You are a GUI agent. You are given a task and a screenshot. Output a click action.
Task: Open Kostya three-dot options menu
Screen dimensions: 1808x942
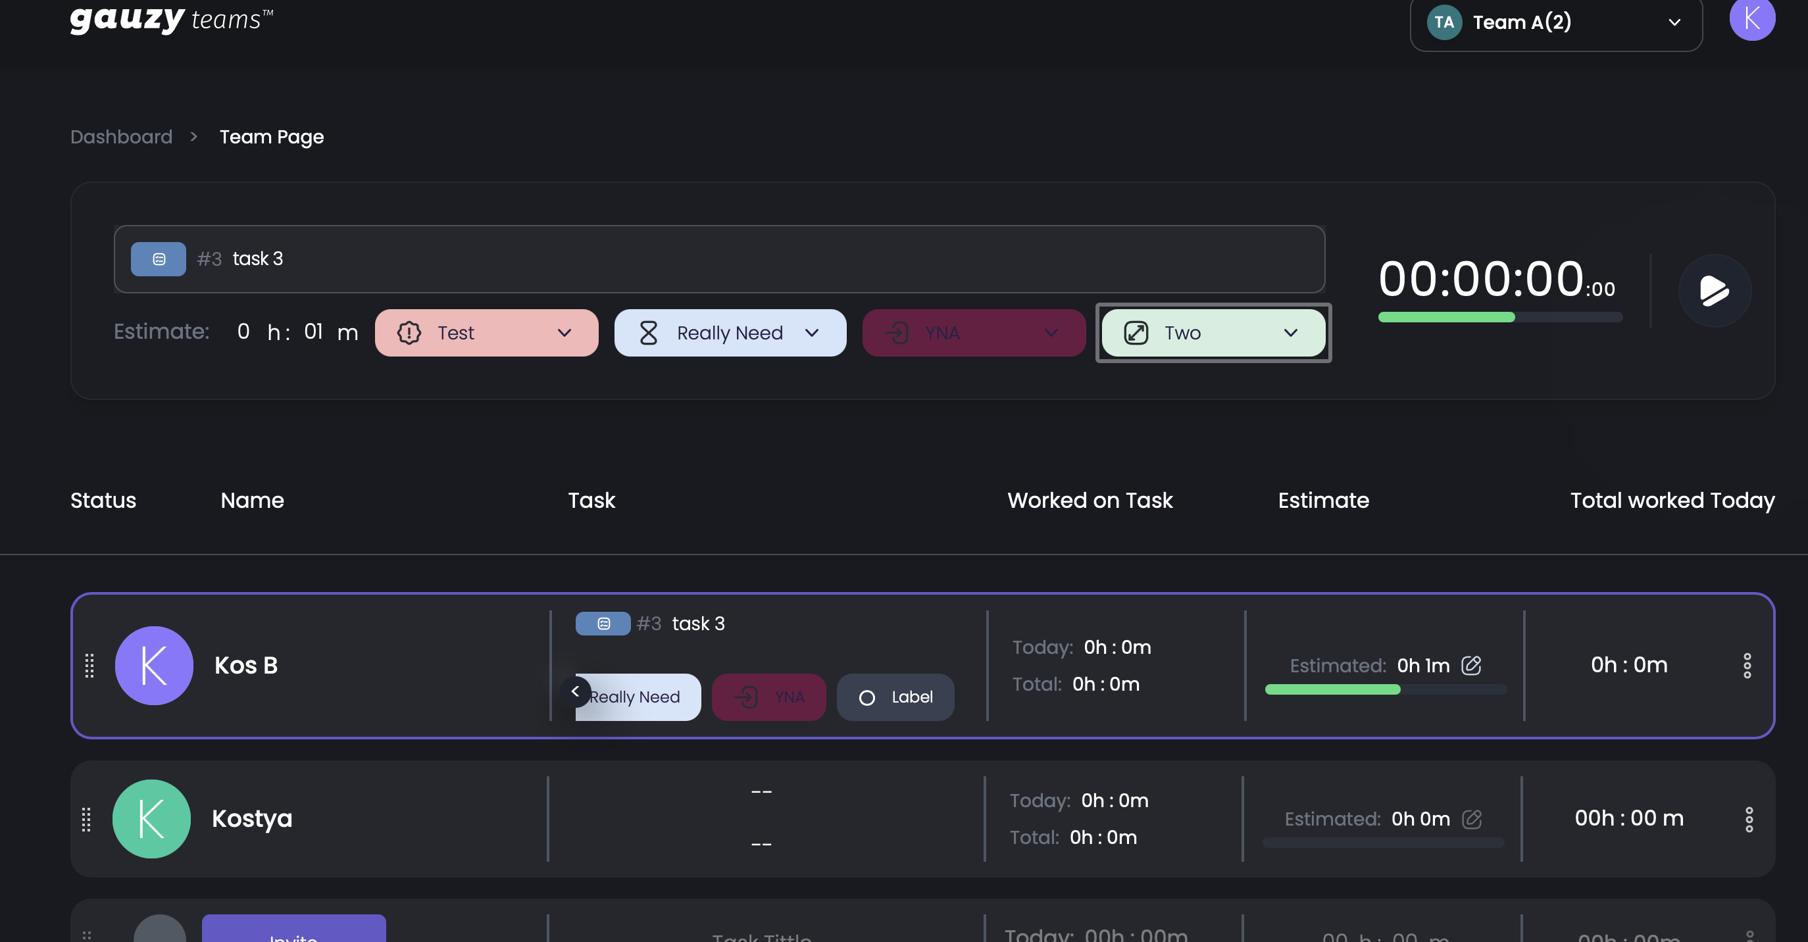pyautogui.click(x=1749, y=819)
